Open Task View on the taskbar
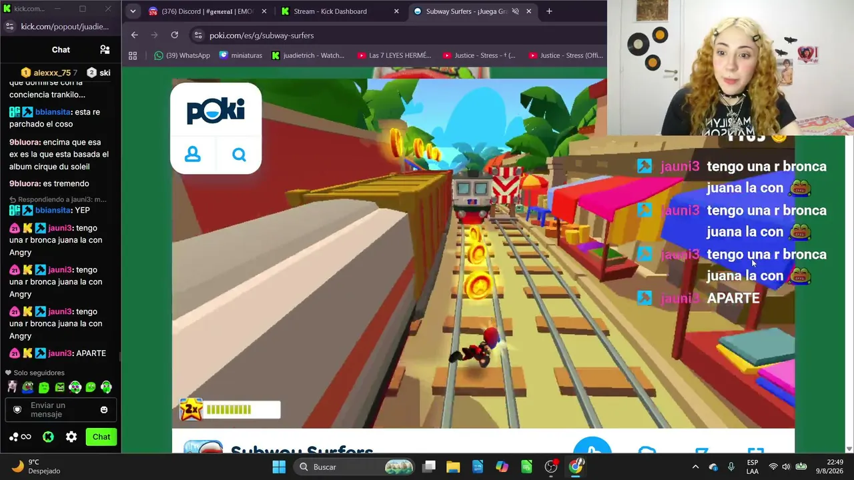Image resolution: width=854 pixels, height=480 pixels. pyautogui.click(x=429, y=467)
